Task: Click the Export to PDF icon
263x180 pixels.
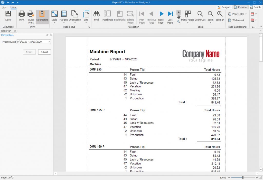Action: click(252, 14)
